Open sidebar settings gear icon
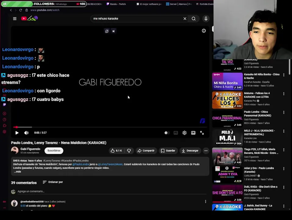This screenshot has height=220, width=292. click(5, 132)
